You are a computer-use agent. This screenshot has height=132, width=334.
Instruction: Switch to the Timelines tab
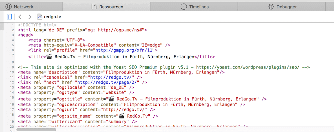coord(194,7)
